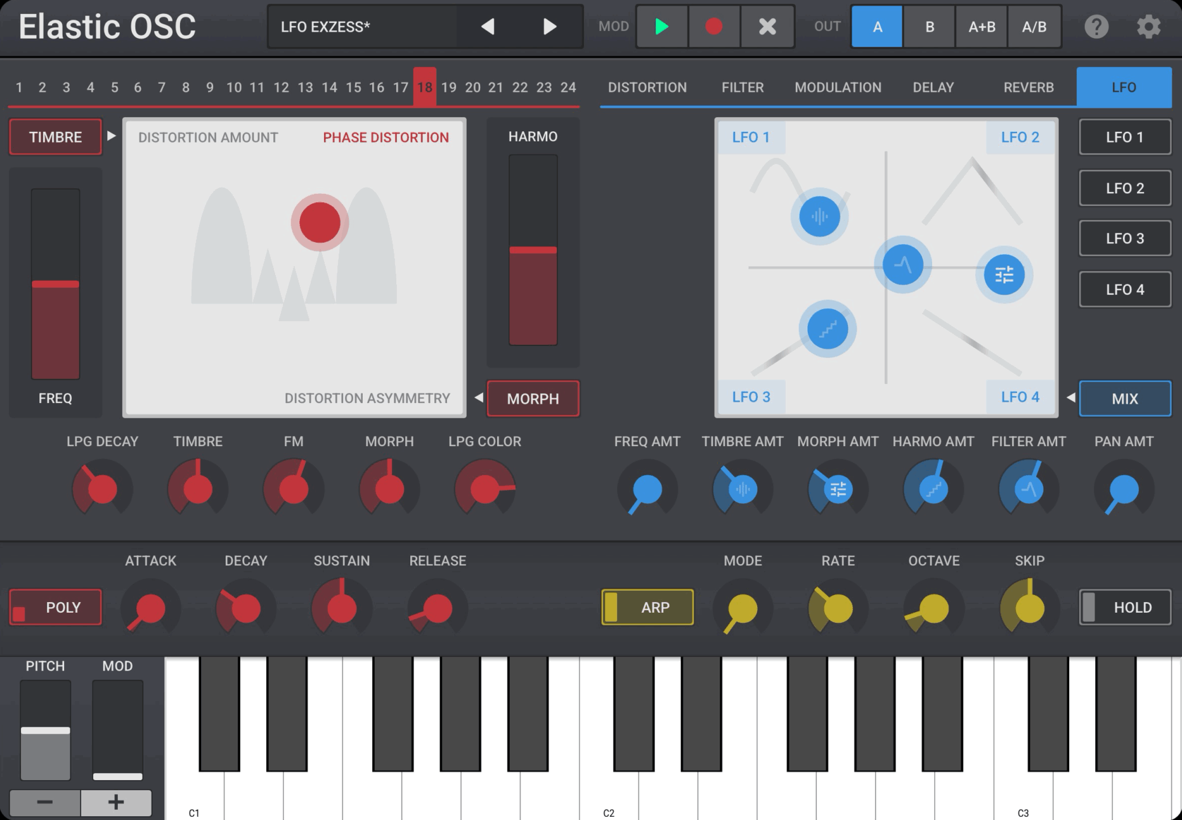Adjust the RELEASE knob
Viewport: 1182px width, 820px height.
coord(438,608)
